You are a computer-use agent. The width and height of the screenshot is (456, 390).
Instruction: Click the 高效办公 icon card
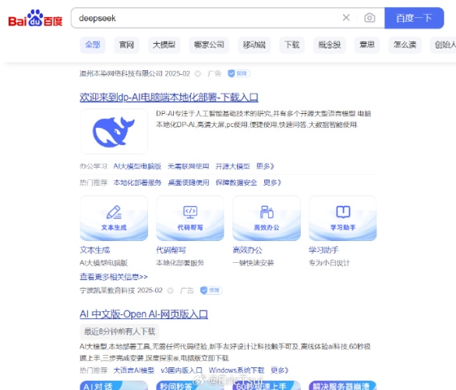[x=267, y=218]
